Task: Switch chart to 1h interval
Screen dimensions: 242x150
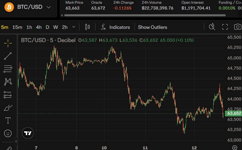Action: pyautogui.click(x=29, y=27)
